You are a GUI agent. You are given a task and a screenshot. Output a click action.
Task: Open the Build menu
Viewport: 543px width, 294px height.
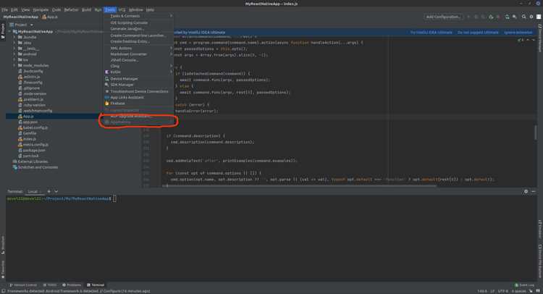[x=86, y=9]
